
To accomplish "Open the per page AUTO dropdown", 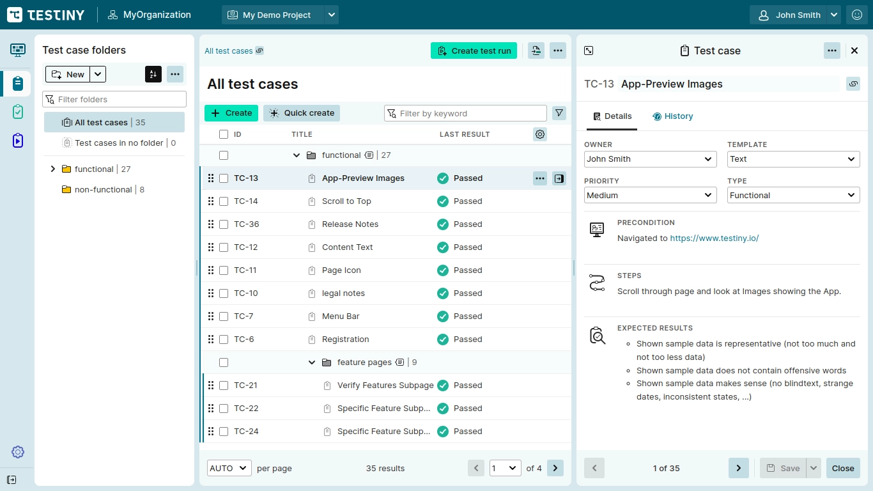I will tap(229, 468).
